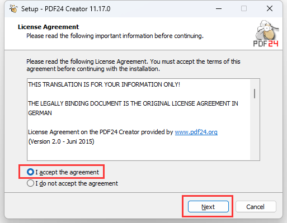Select 'I do not accept the agreement' option
The image size is (287, 223).
[30, 183]
